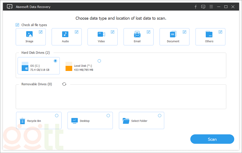Click the Video file type icon

pos(101,34)
